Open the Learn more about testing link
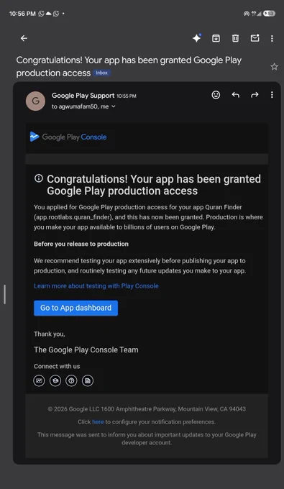This screenshot has width=284, height=489. tap(96, 286)
